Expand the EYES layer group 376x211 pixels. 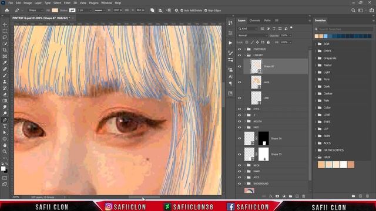coord(245,109)
